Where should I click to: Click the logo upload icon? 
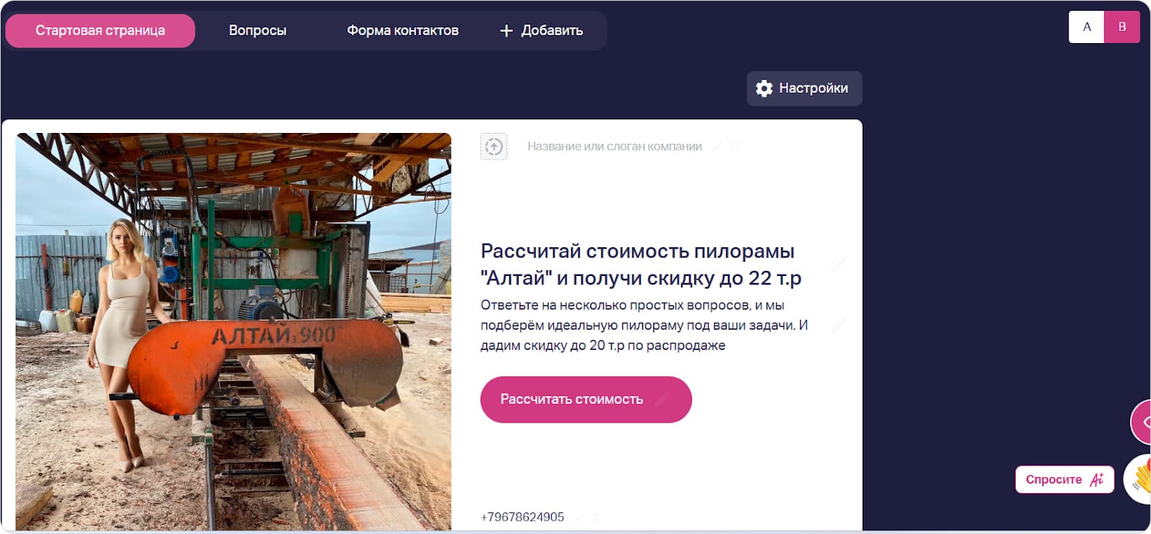pos(493,147)
